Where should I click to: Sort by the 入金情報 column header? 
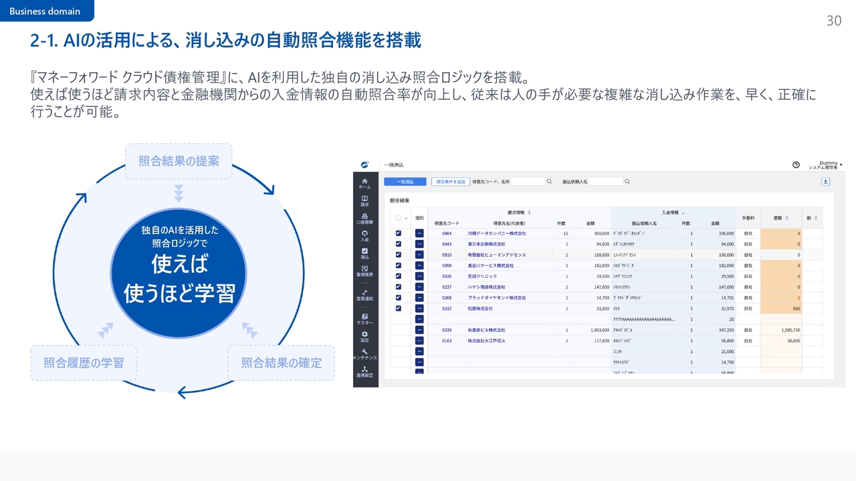point(673,212)
